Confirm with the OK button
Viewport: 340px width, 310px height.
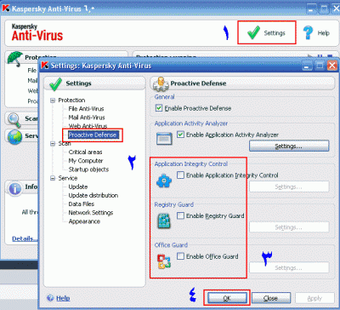[227, 298]
